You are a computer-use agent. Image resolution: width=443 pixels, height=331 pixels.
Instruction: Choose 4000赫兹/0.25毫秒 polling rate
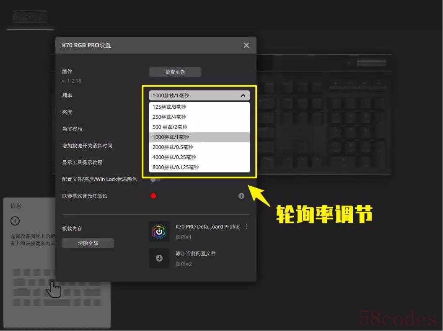[x=199, y=157]
